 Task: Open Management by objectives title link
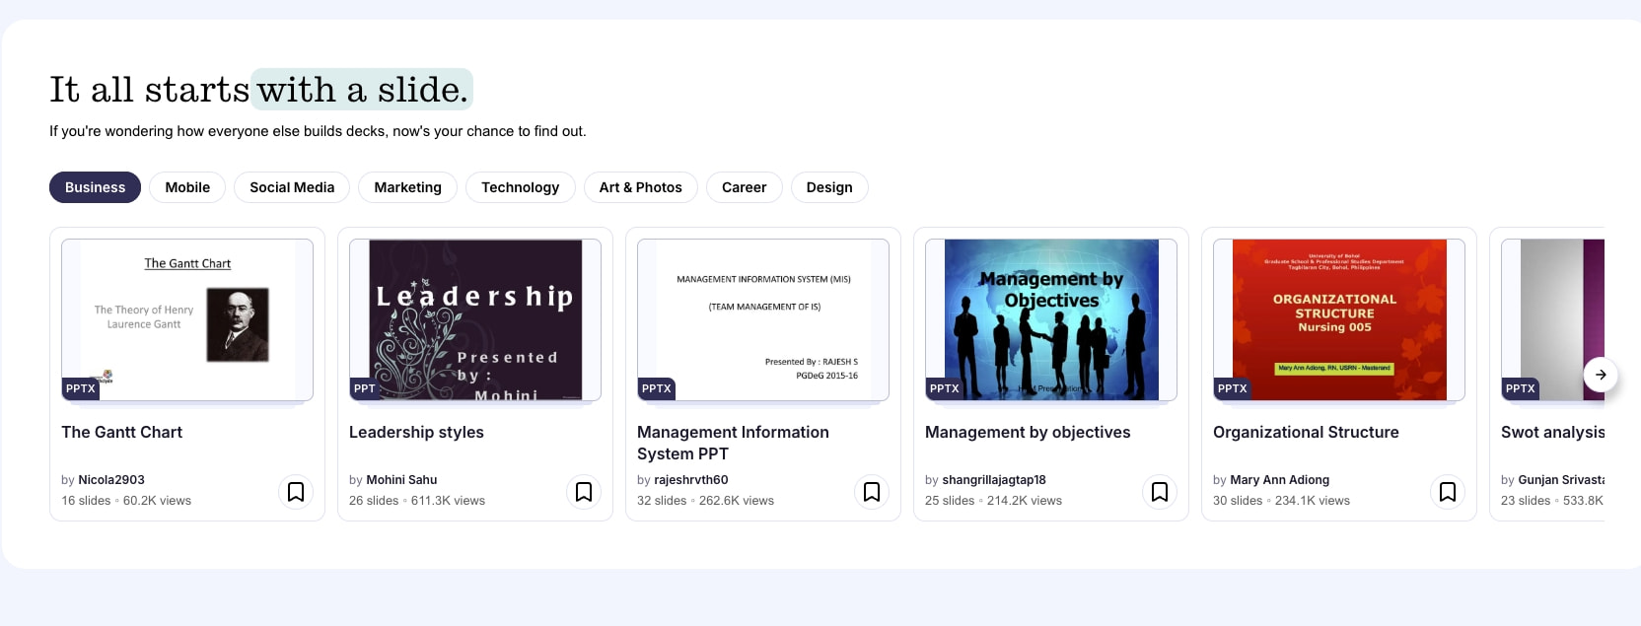[x=1028, y=432]
